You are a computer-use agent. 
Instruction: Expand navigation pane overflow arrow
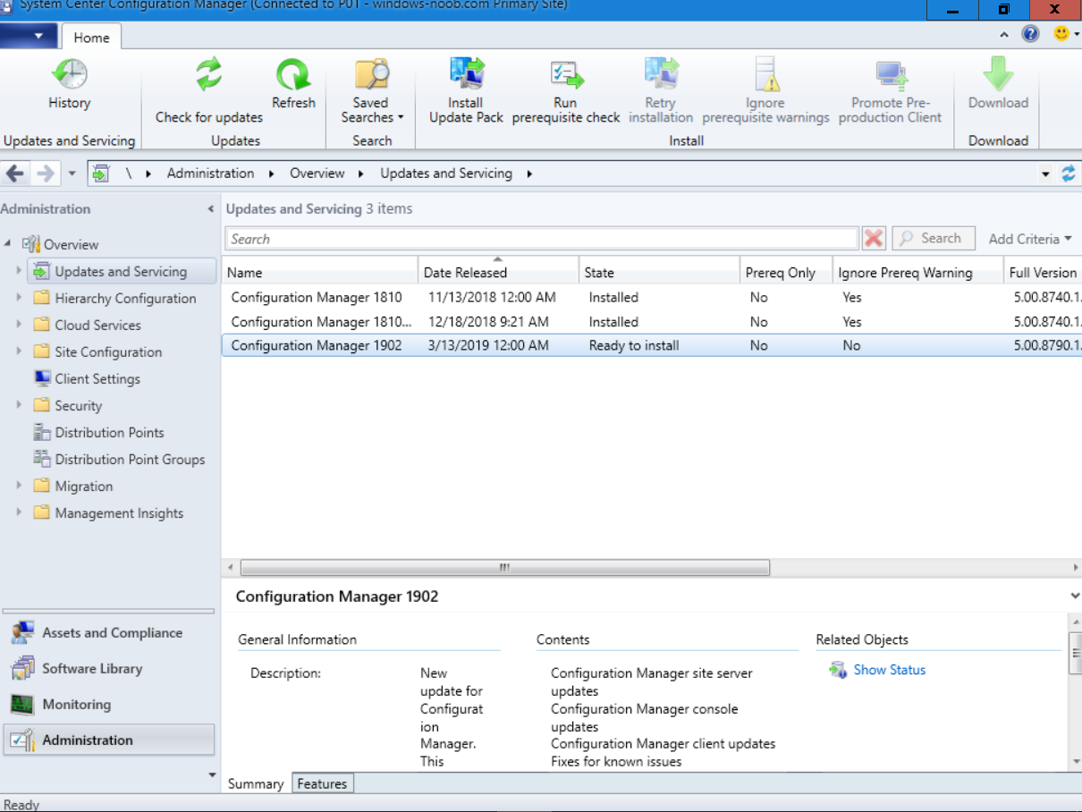(212, 774)
